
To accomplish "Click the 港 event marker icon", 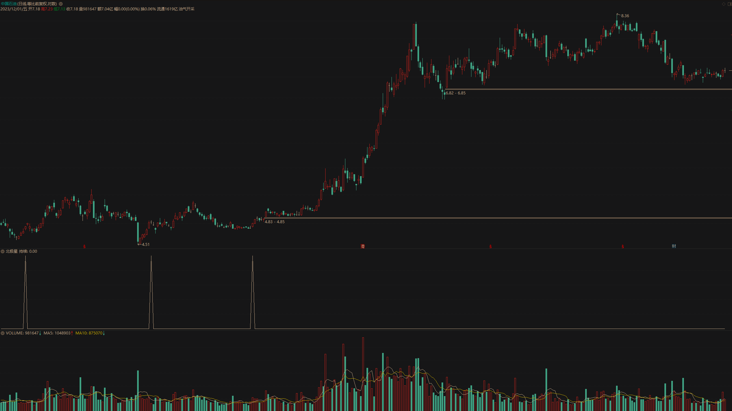I will click(363, 246).
